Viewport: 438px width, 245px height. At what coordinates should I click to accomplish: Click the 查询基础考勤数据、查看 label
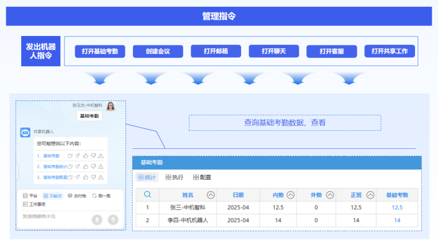pyautogui.click(x=285, y=123)
